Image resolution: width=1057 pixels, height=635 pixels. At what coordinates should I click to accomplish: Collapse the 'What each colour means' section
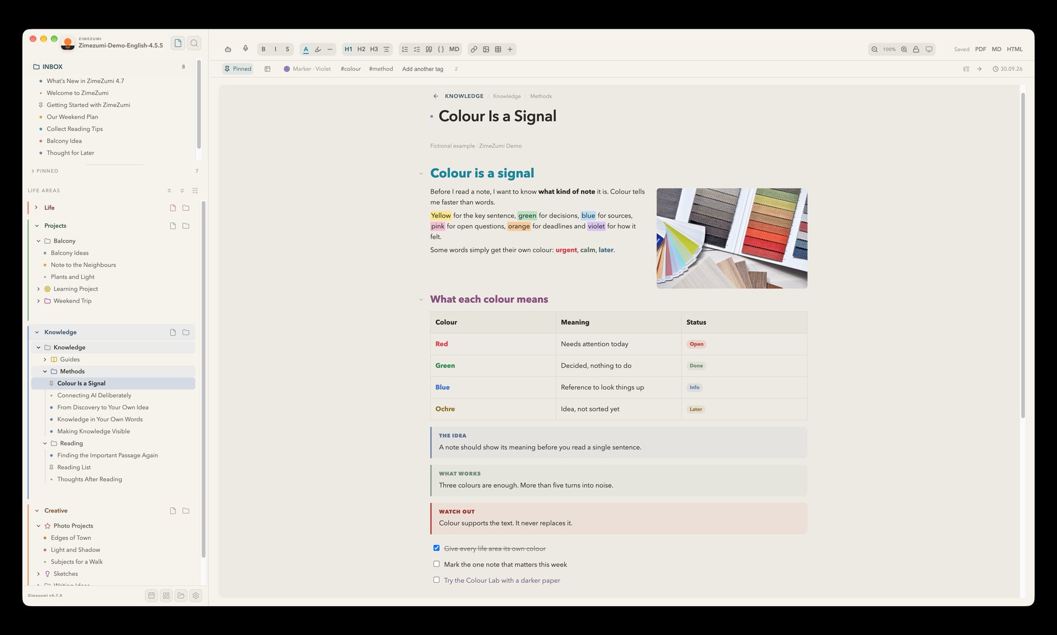(x=421, y=300)
